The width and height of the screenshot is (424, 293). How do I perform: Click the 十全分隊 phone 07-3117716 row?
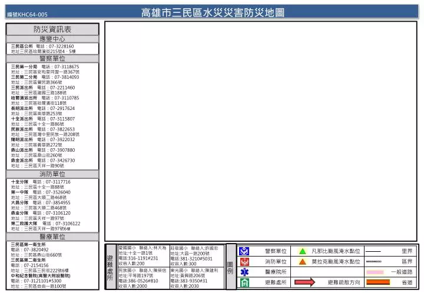click(x=41, y=182)
